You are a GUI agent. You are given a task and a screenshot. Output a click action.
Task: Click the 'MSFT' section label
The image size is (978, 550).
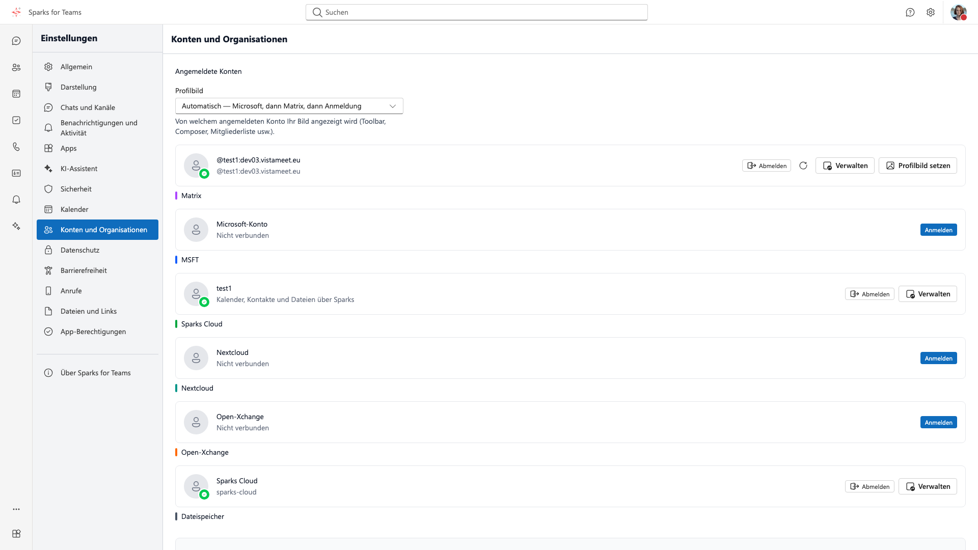[190, 260]
